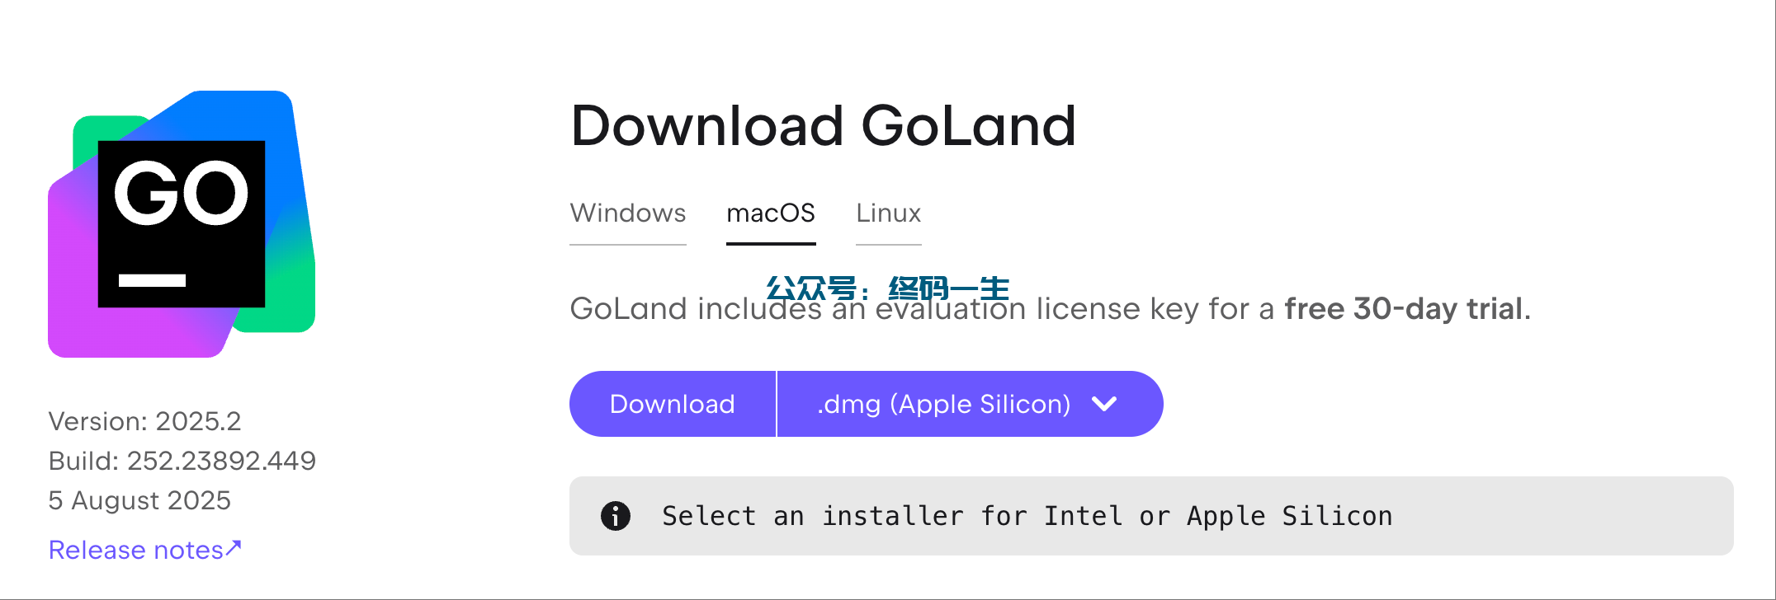1776x600 pixels.
Task: Click the 5 August 2025 release date
Action: (140, 500)
